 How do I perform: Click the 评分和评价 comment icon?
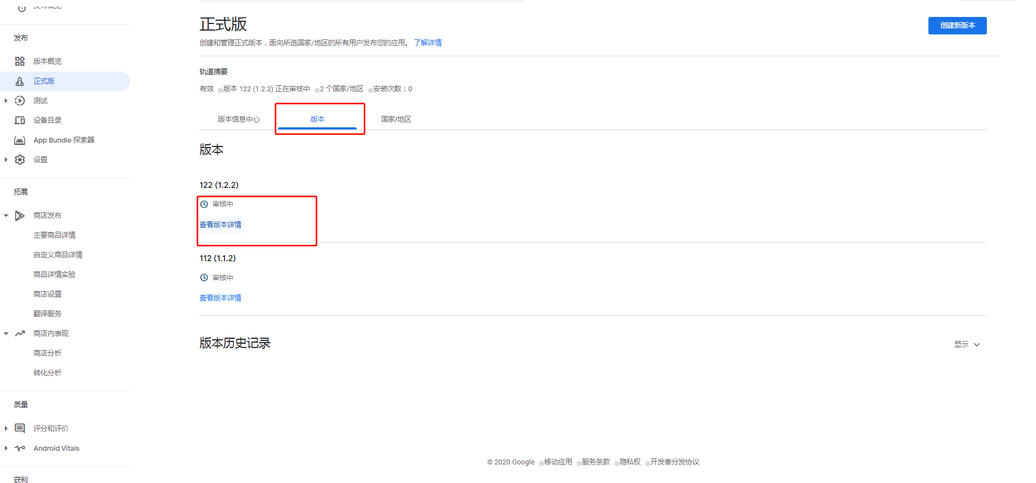point(20,428)
